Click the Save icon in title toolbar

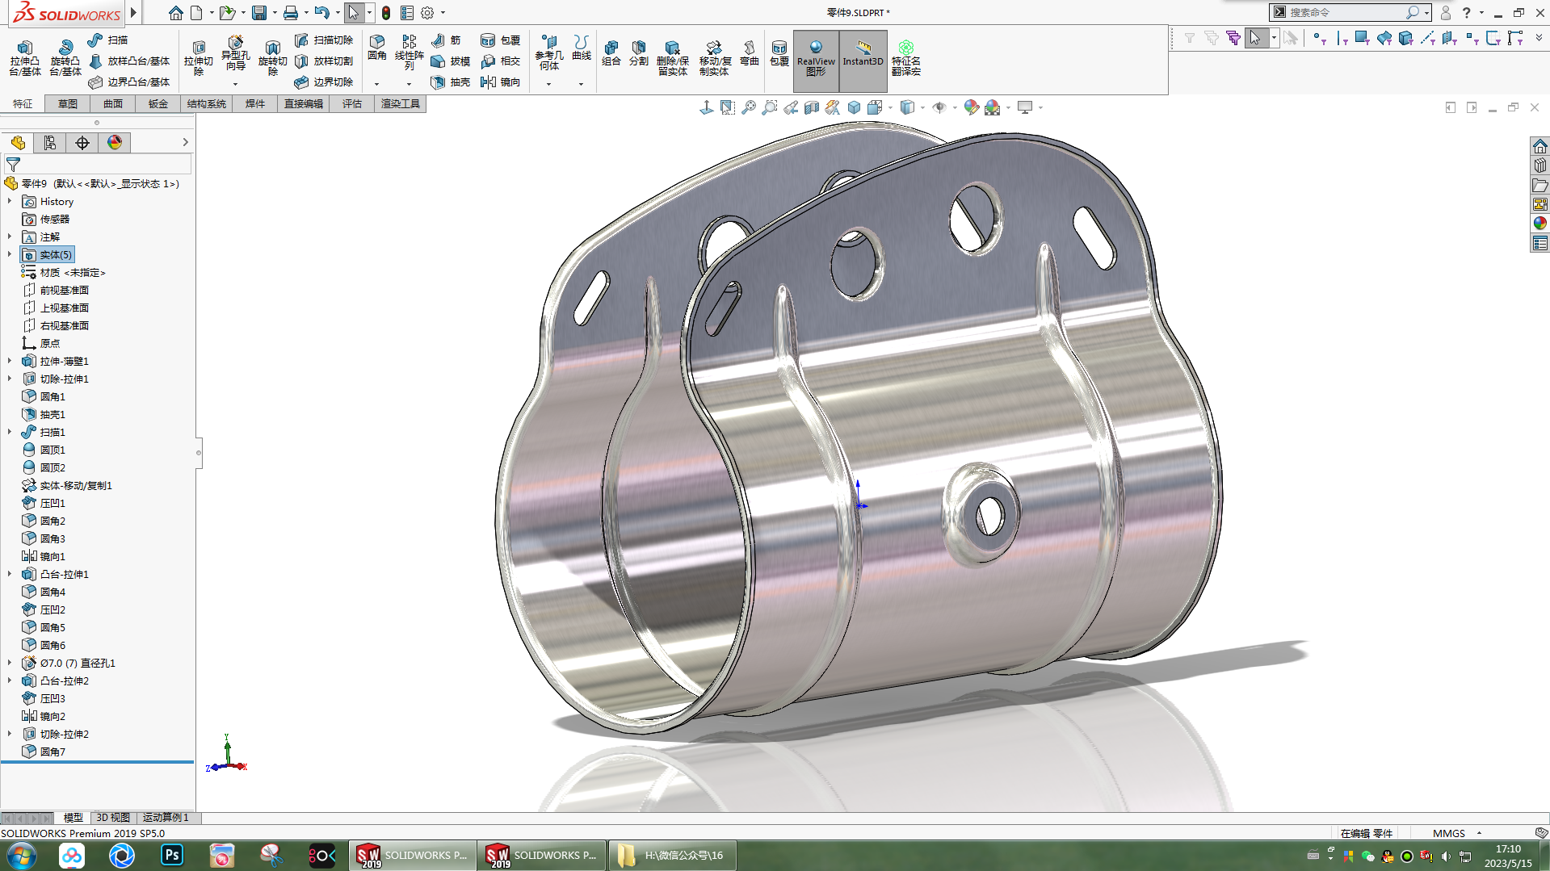coord(258,13)
